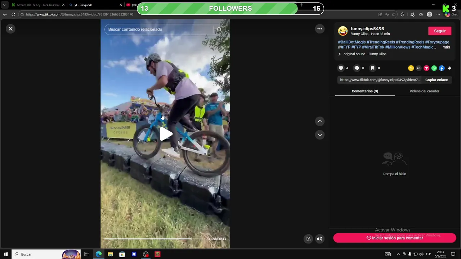
Task: Open the funny.clips5493 profile name
Action: point(367,29)
